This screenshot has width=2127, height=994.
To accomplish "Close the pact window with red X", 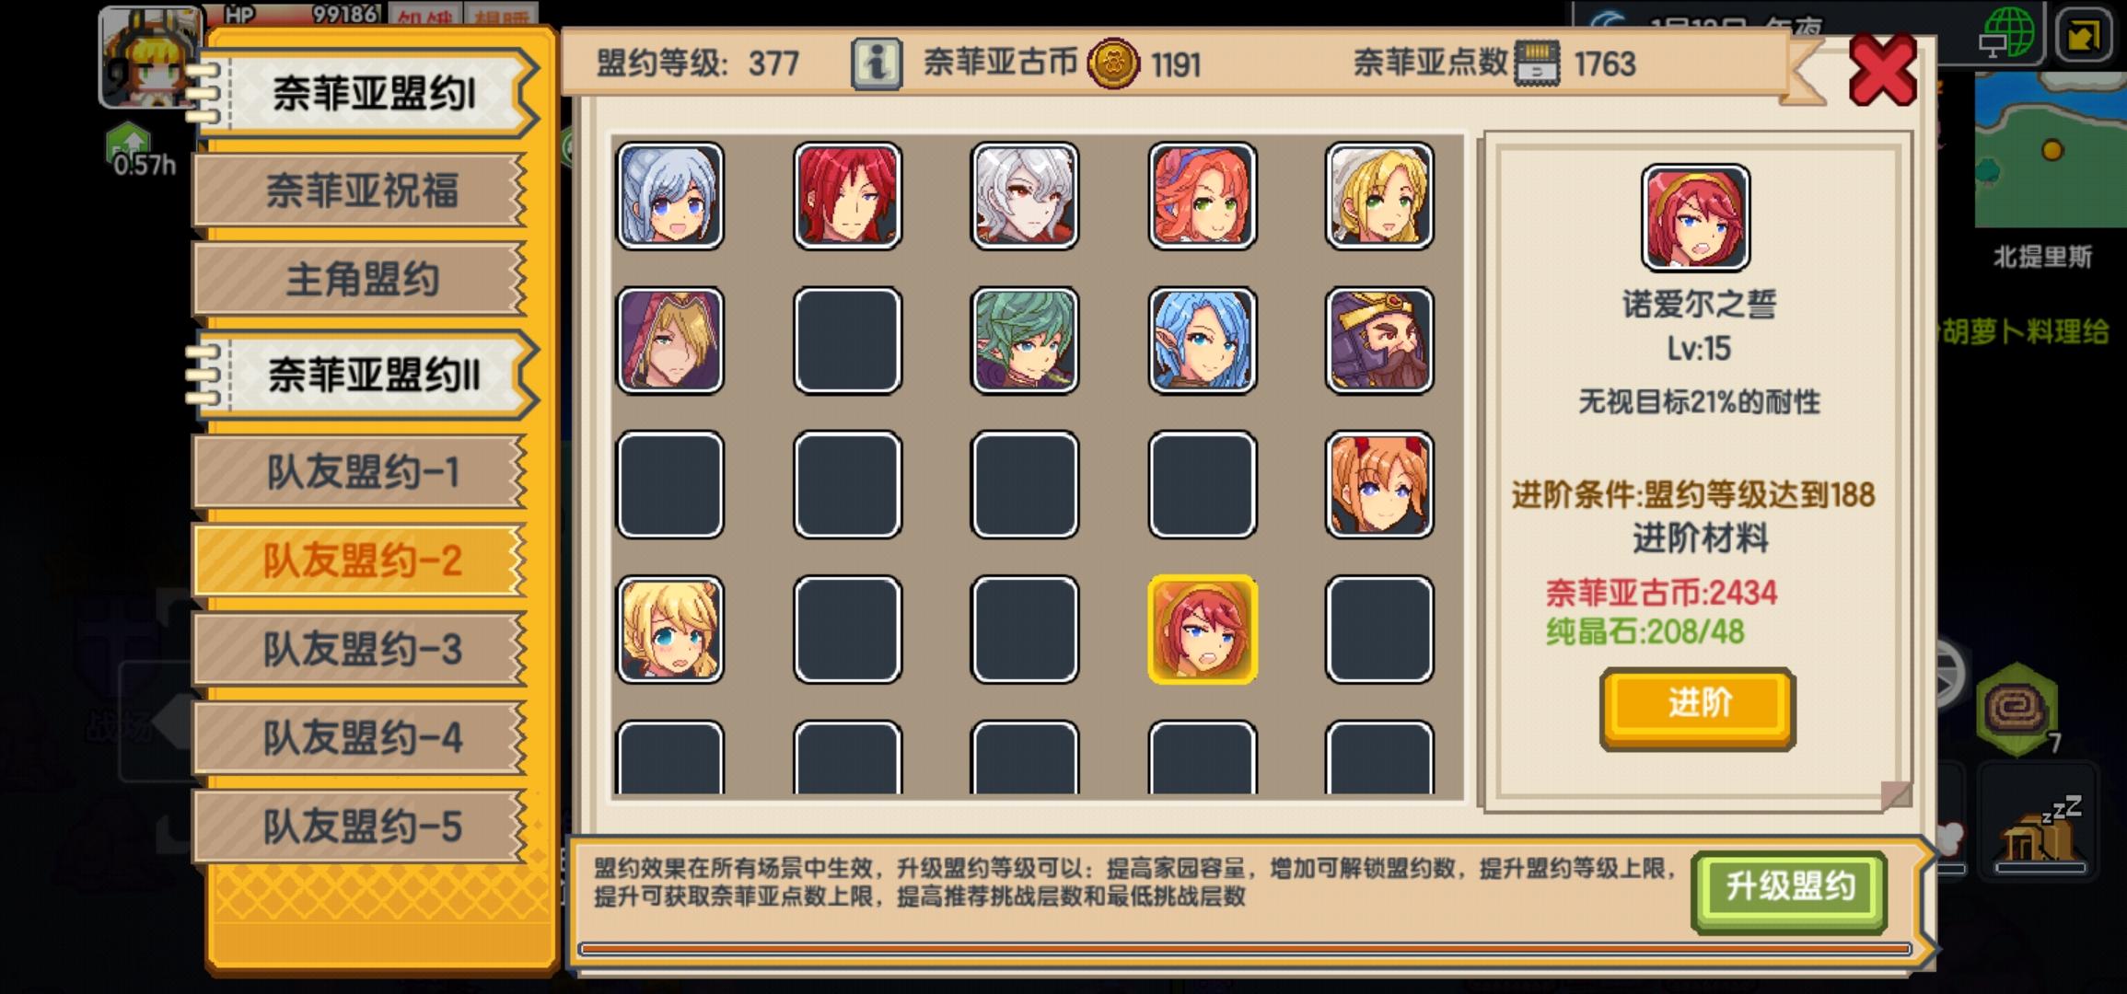I will click(x=1882, y=71).
